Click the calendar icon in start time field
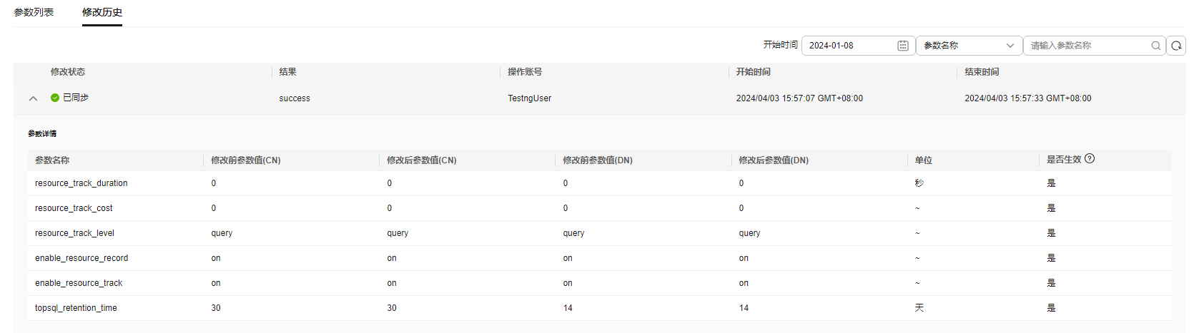The width and height of the screenshot is (1199, 333). click(x=903, y=46)
